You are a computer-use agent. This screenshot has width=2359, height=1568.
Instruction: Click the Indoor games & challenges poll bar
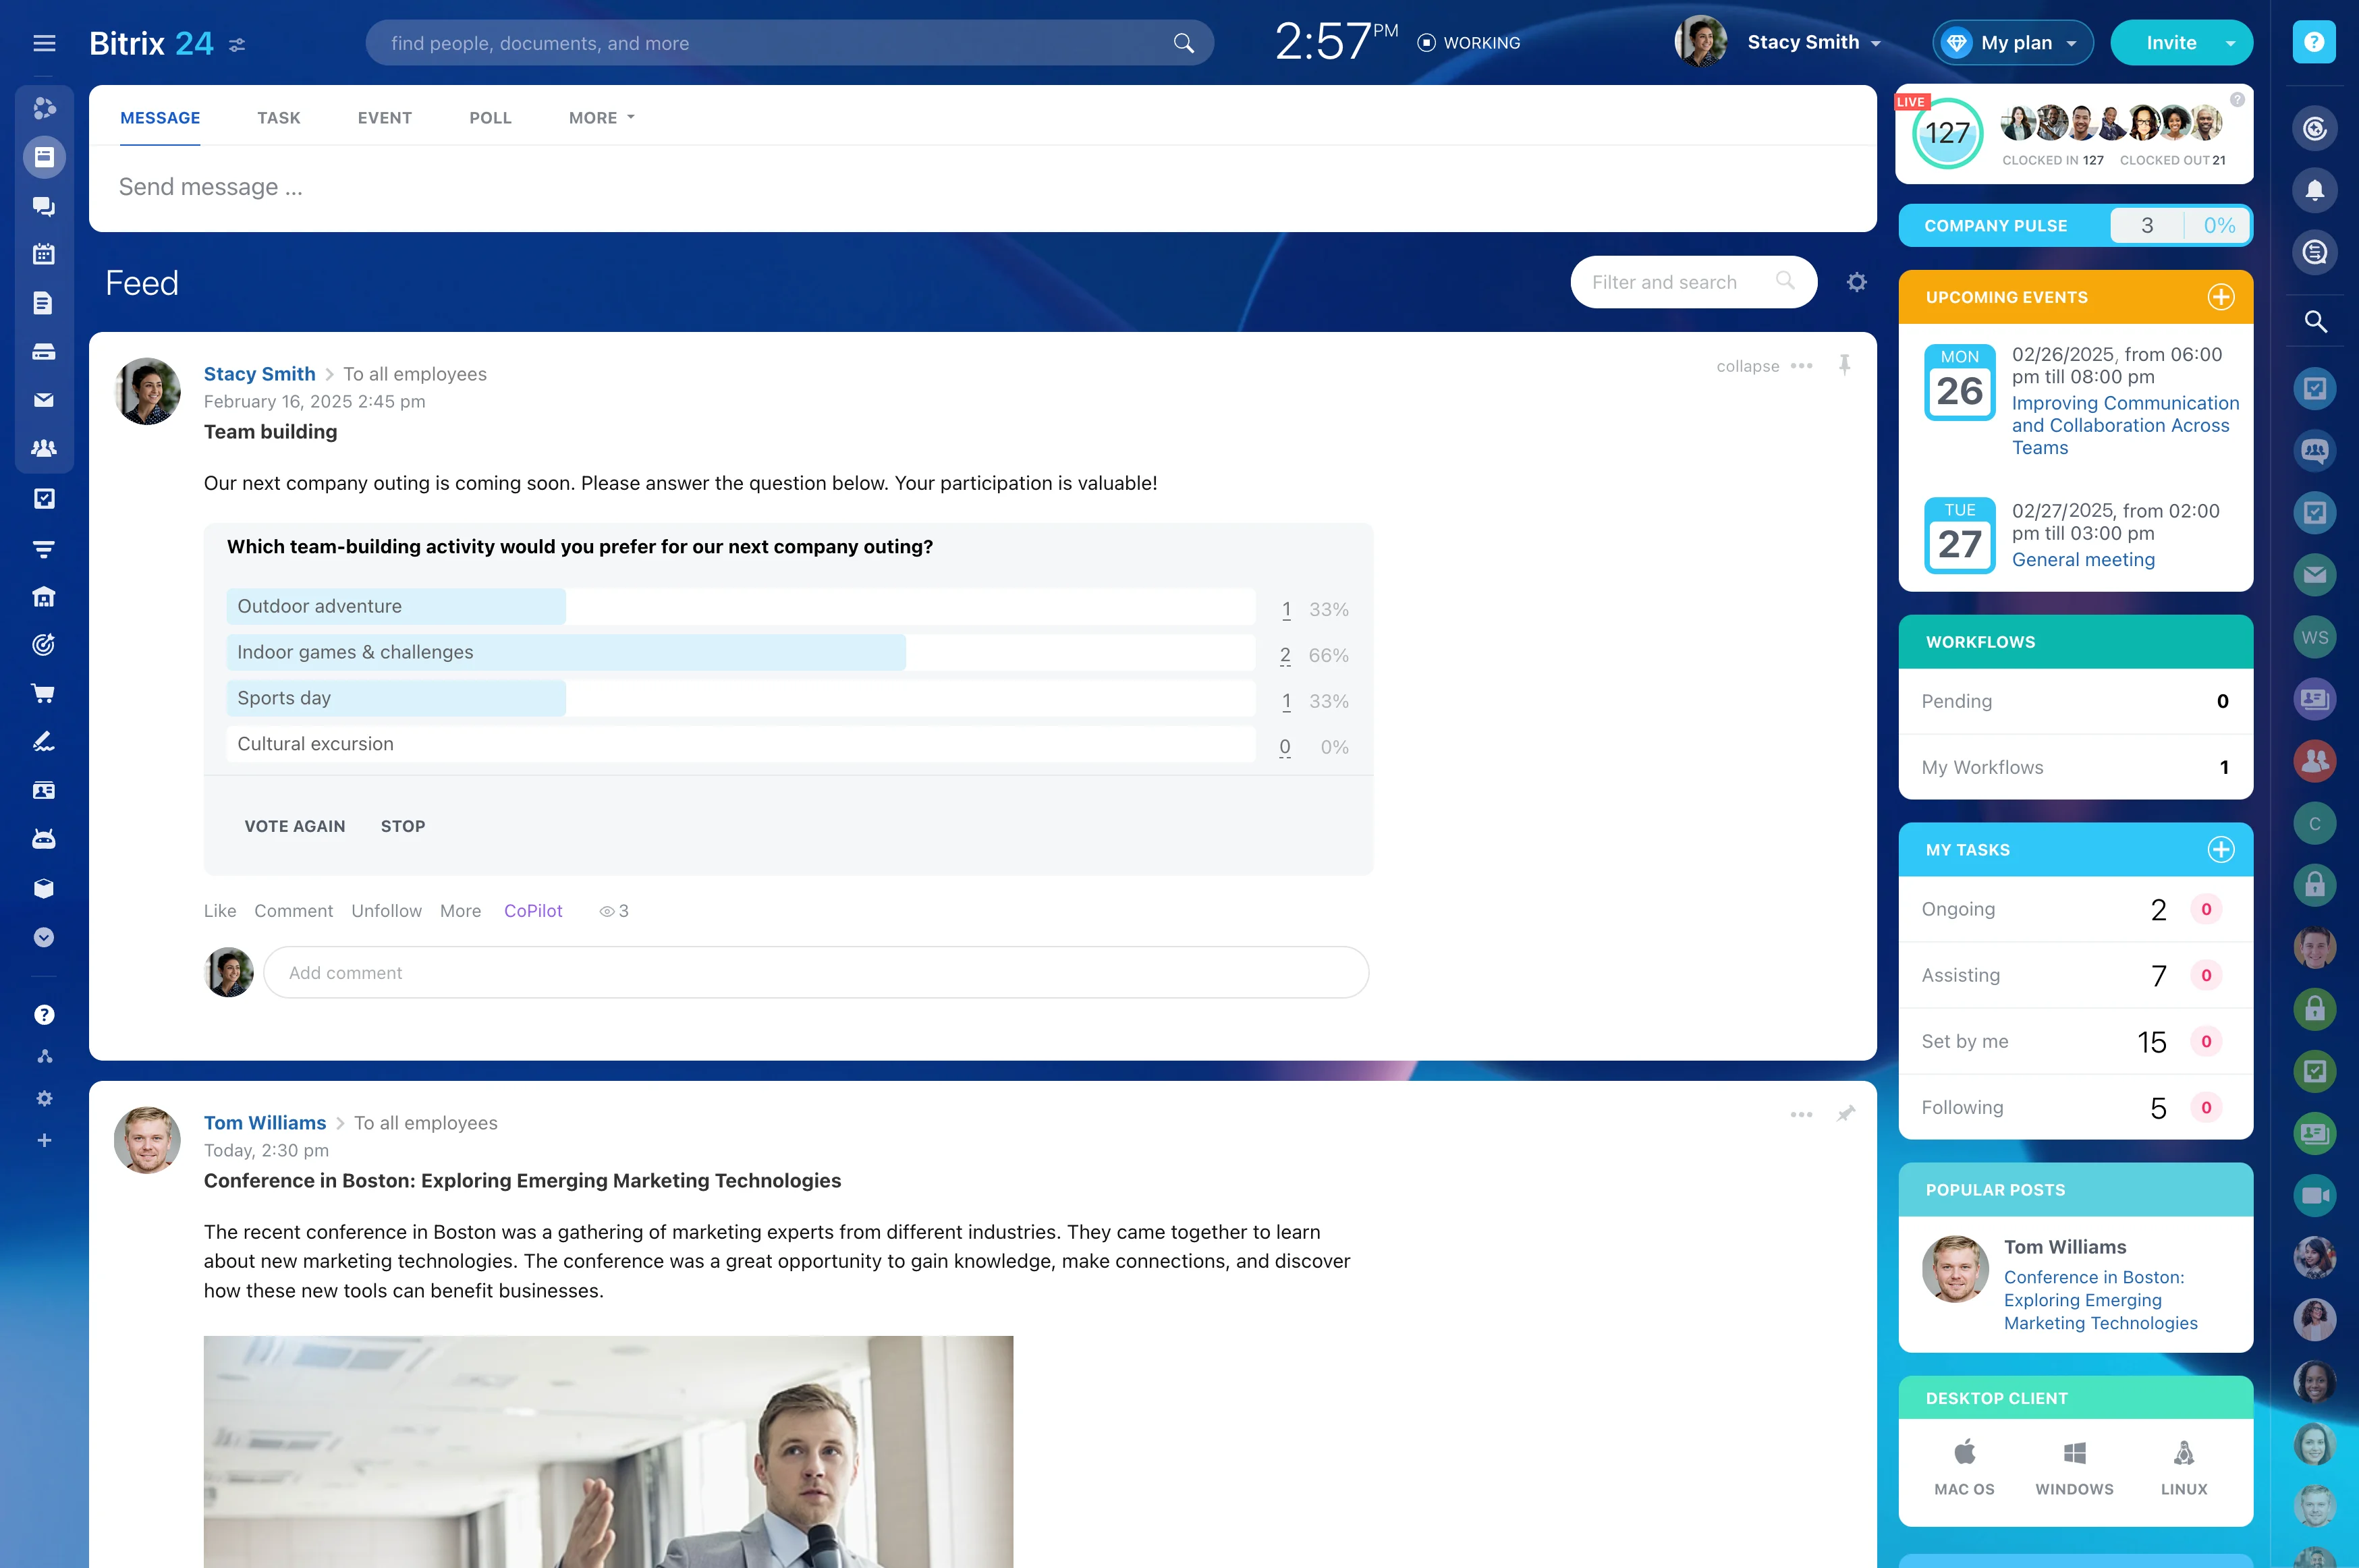[566, 652]
